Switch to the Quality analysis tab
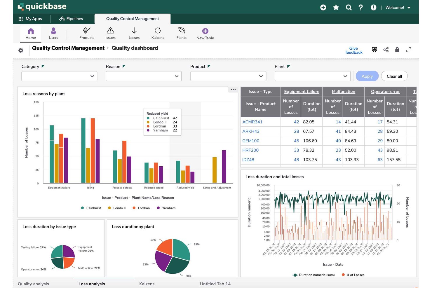This screenshot has width=432, height=288. point(33,284)
